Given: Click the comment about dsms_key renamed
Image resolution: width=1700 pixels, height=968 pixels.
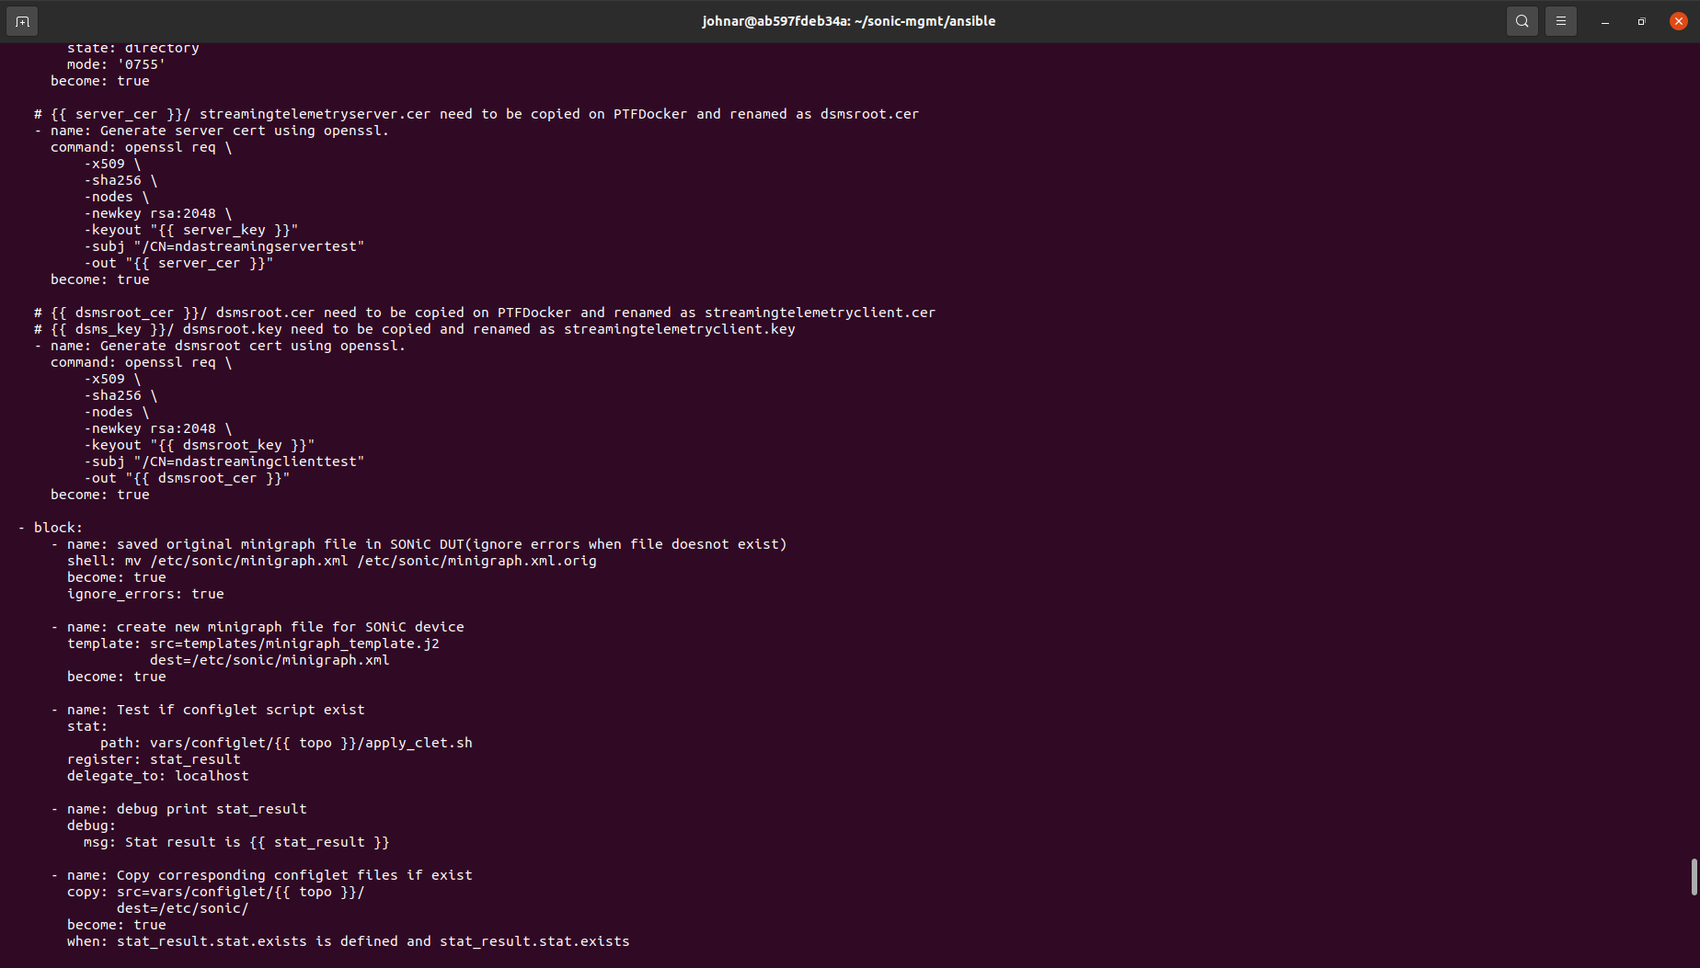Looking at the screenshot, I should pos(415,329).
